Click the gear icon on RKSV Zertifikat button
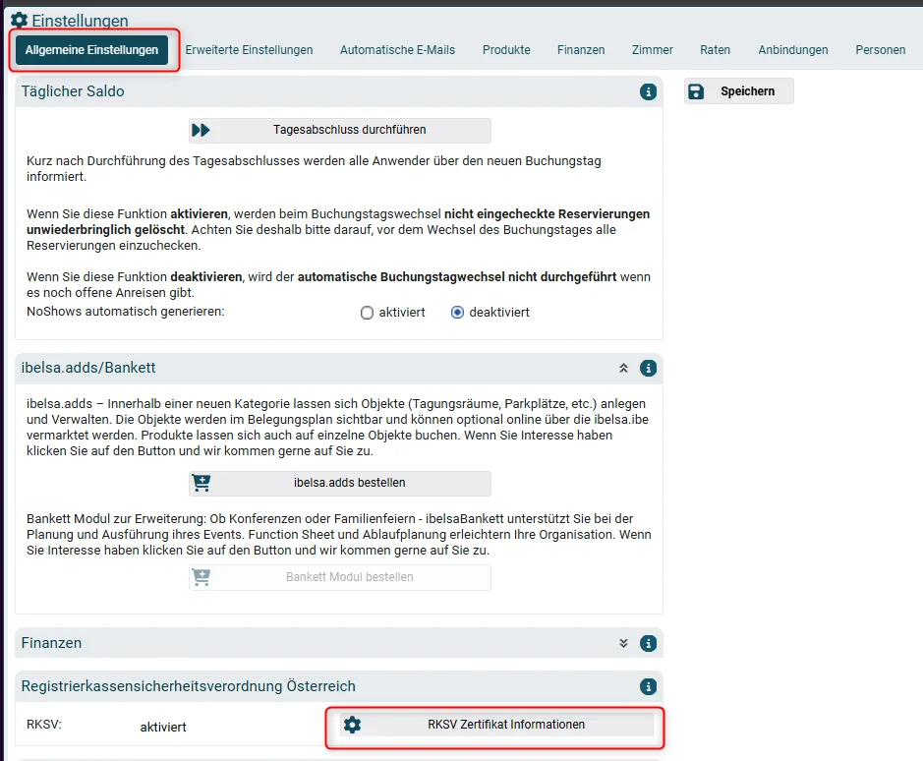This screenshot has width=923, height=761. click(352, 725)
